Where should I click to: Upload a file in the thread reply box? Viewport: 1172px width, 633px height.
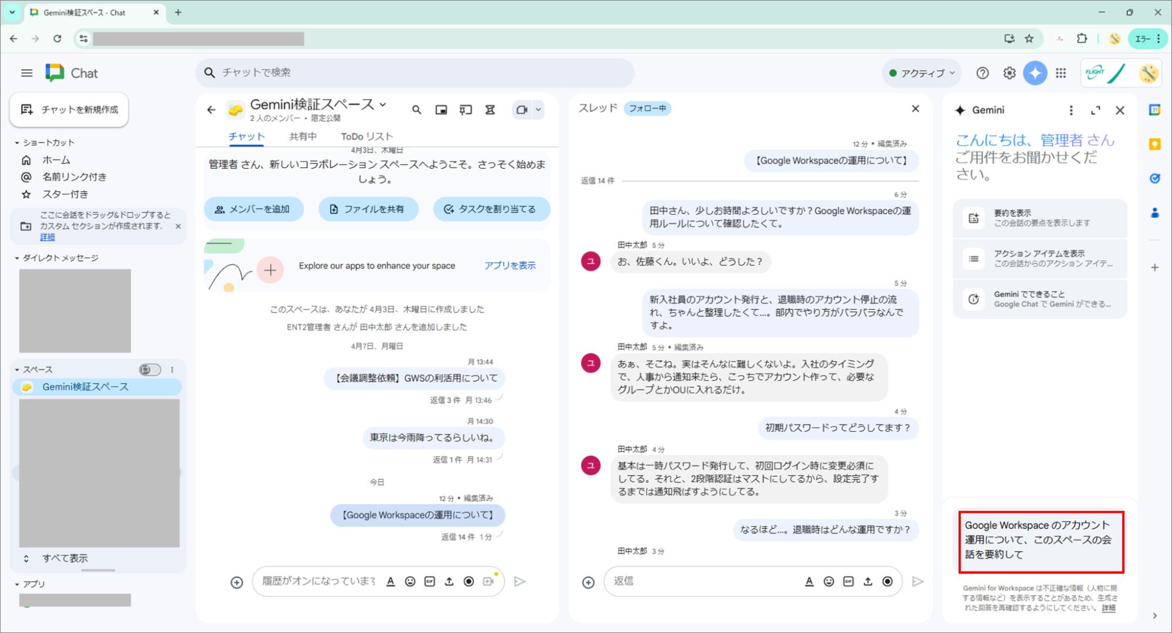(868, 581)
